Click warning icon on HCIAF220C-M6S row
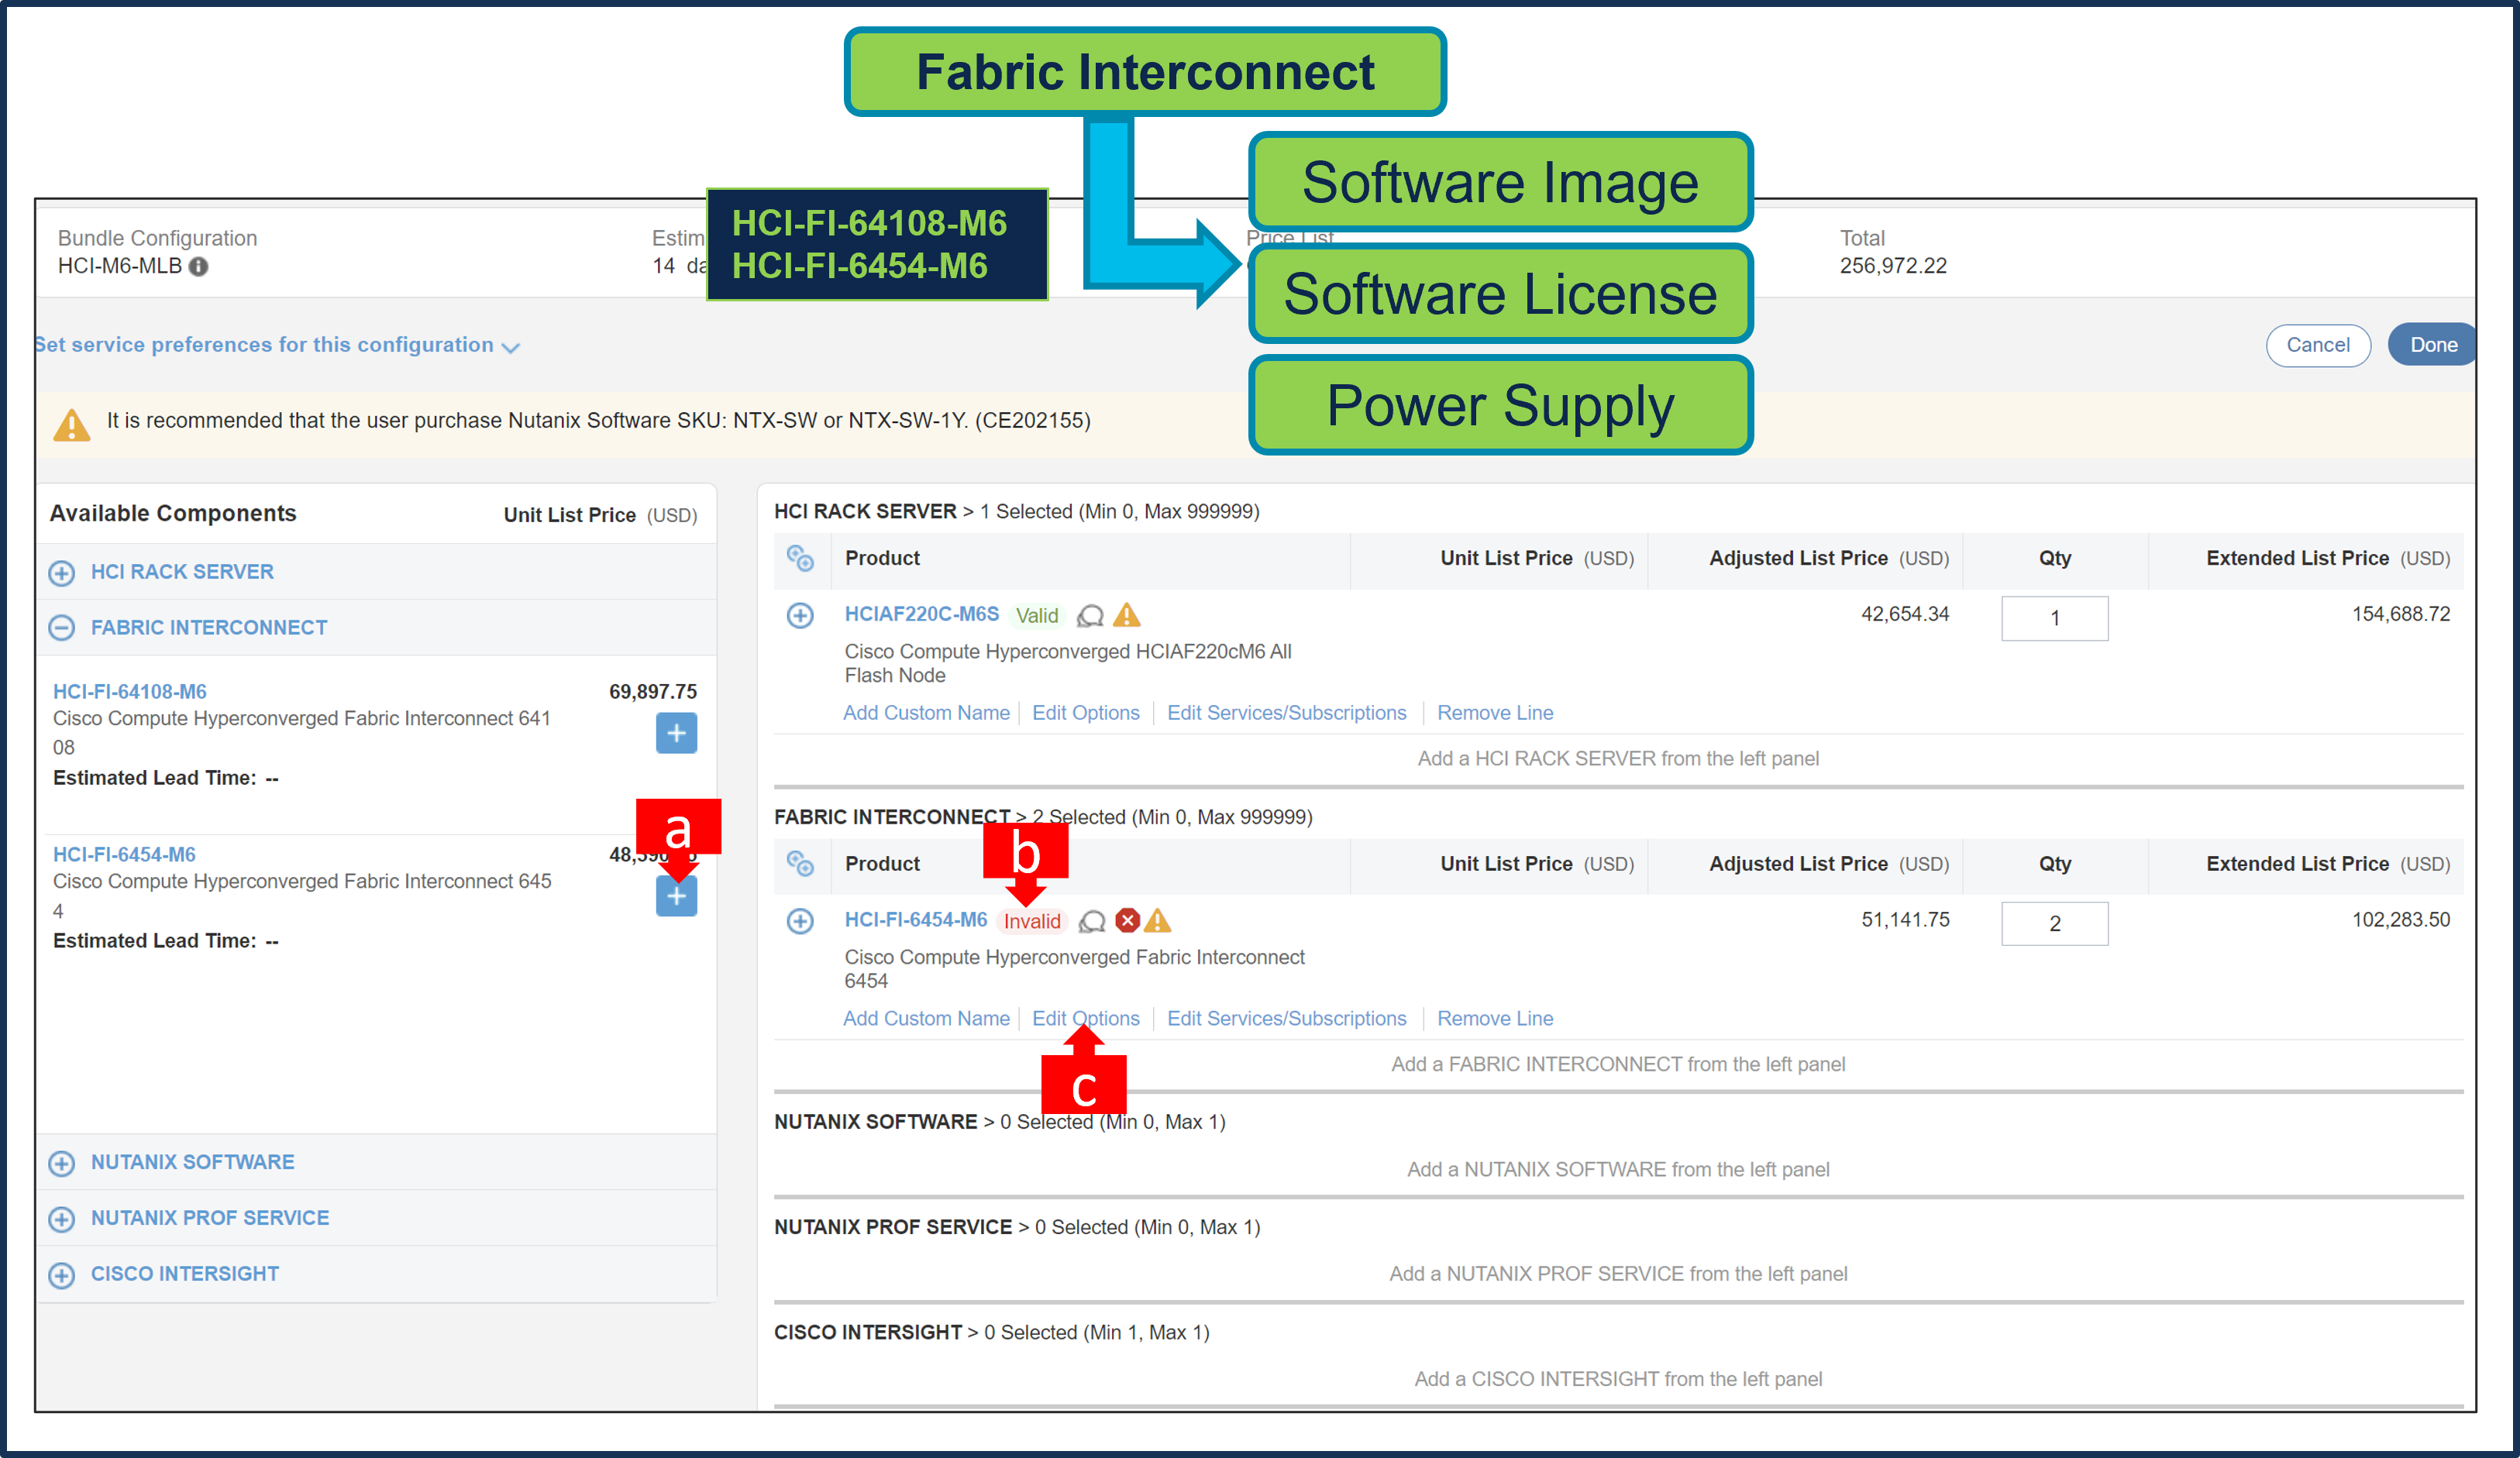The width and height of the screenshot is (2520, 1458). tap(1127, 615)
